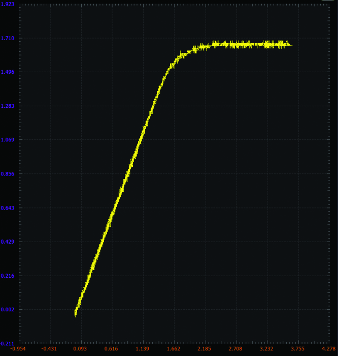Image resolution: width=338 pixels, height=356 pixels.
Task: Click the -0.954 X-axis minimum label
Action: [x=18, y=349]
